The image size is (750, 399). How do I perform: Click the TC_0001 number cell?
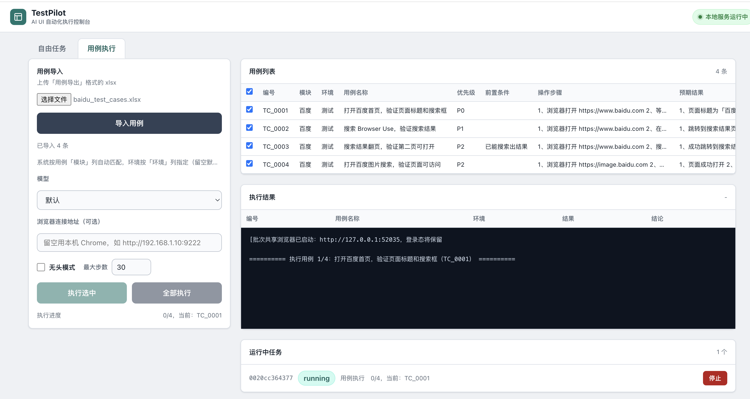275,111
